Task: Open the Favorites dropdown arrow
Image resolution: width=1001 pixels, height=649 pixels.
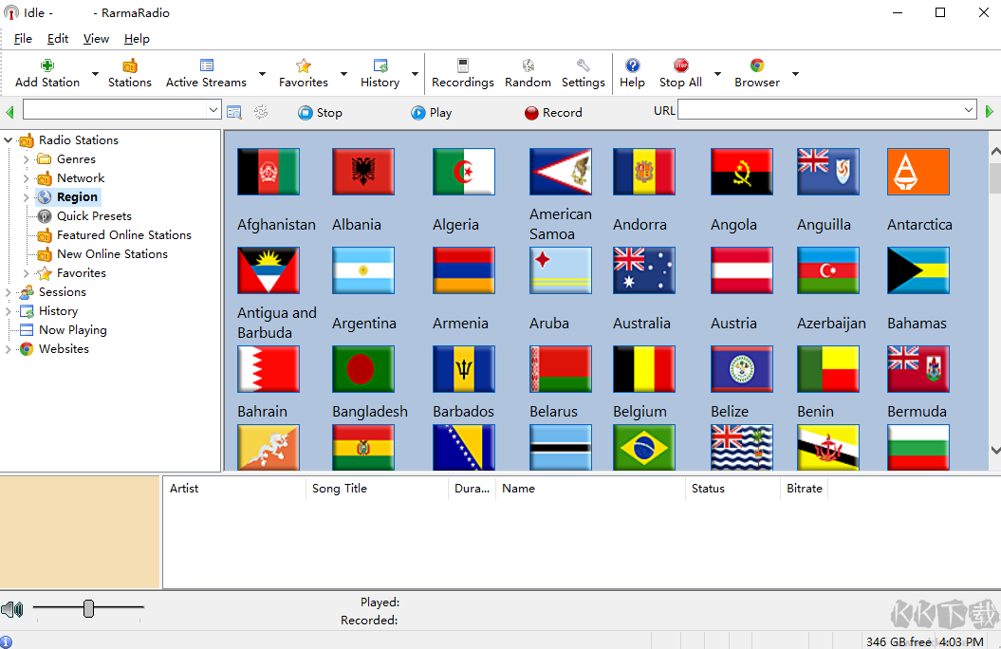Action: pos(343,74)
